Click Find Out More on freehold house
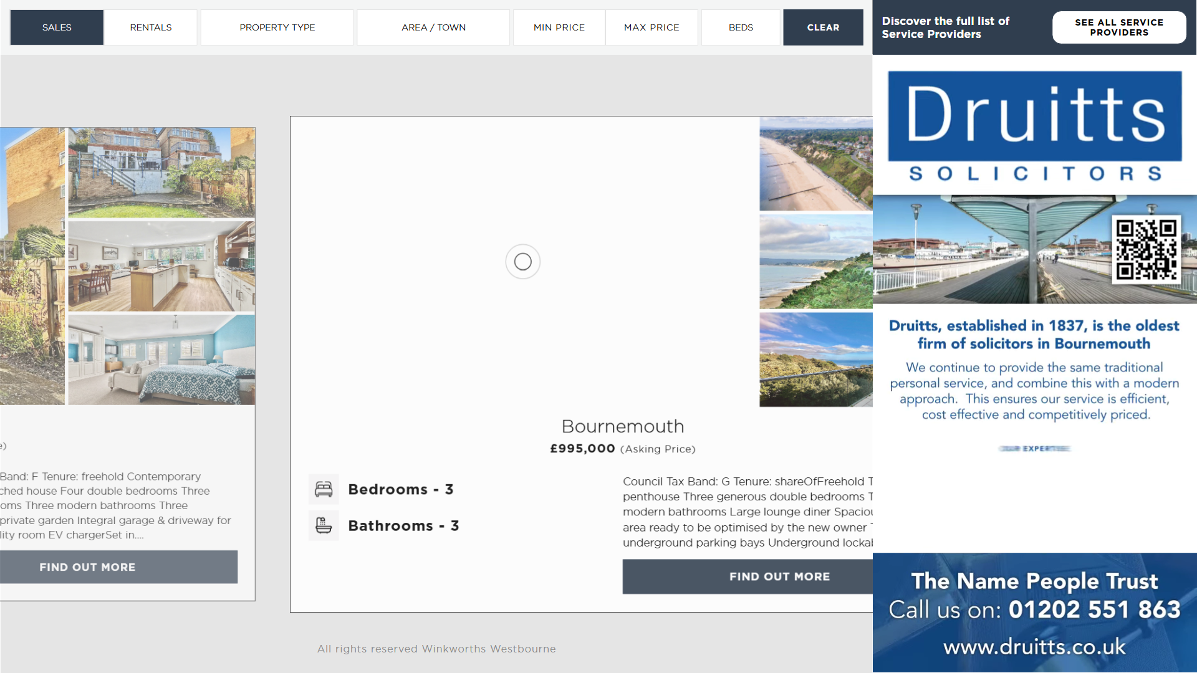Screen dimensions: 1197x673 (87, 567)
